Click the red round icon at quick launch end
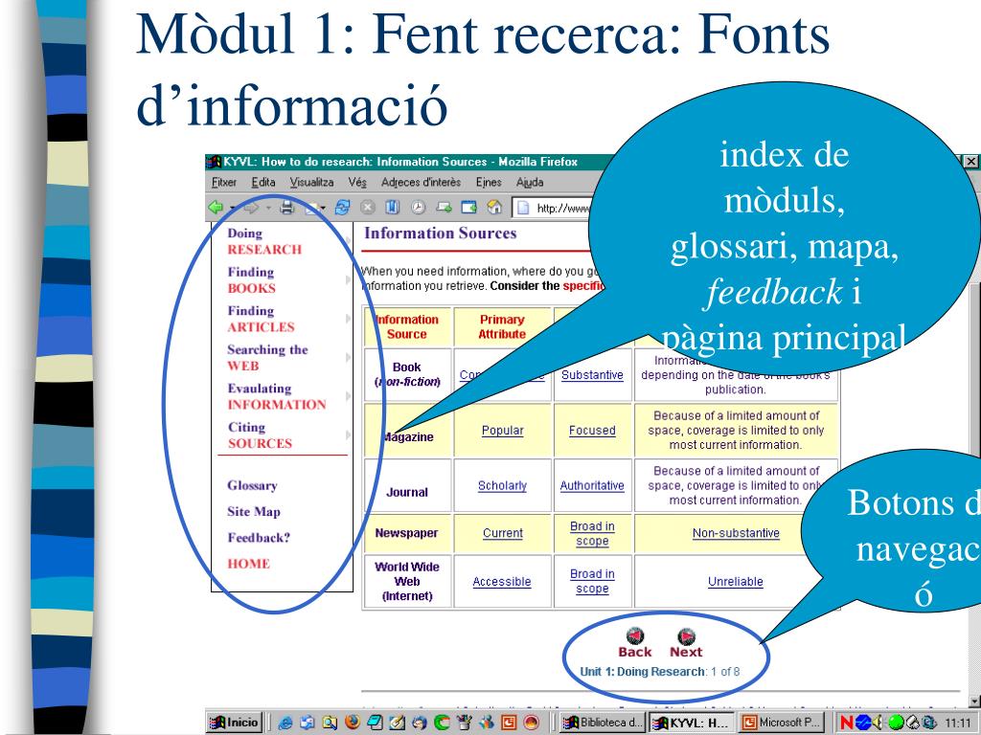This screenshot has width=981, height=735. pyautogui.click(x=531, y=723)
